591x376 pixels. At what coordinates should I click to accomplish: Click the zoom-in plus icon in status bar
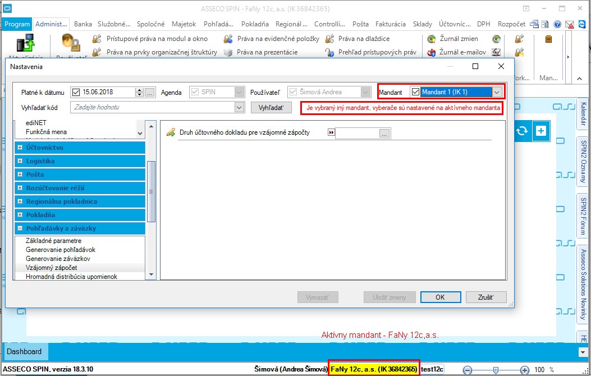coord(524,370)
